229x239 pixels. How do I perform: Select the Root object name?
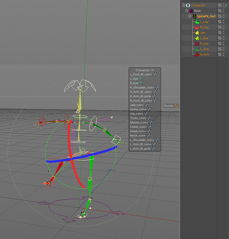(x=198, y=11)
